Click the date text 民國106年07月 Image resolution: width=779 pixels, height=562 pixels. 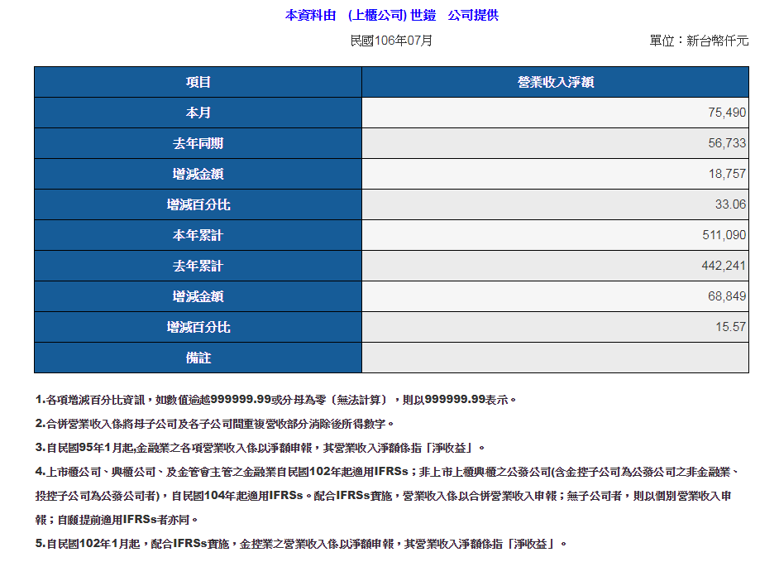click(x=391, y=40)
